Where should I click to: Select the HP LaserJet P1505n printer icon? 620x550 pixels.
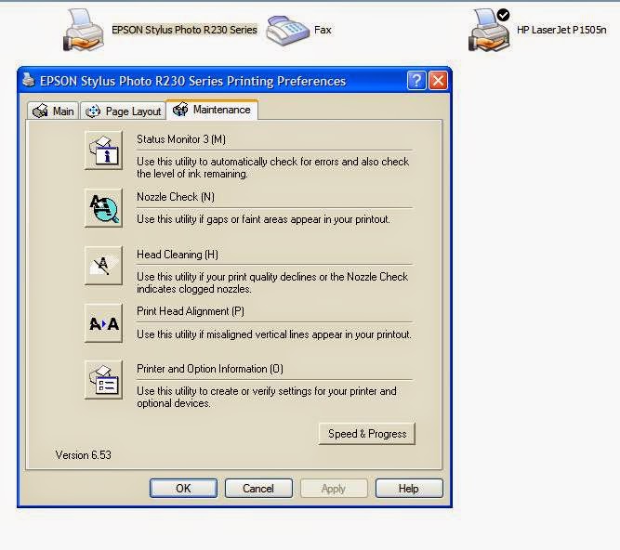(x=490, y=31)
